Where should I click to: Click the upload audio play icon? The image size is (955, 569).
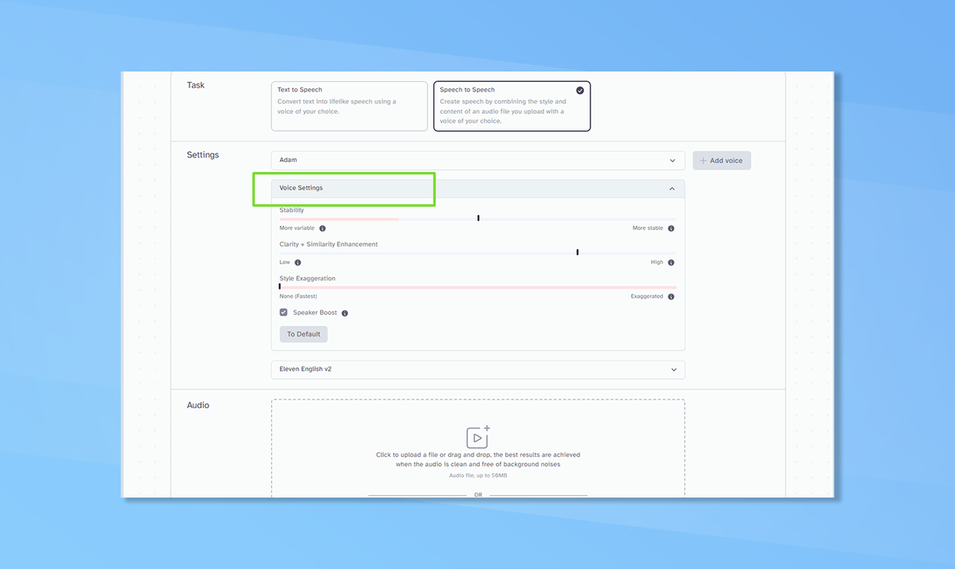point(477,436)
